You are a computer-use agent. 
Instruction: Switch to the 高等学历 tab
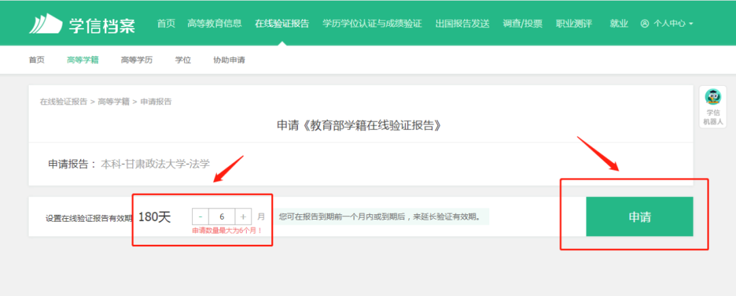click(x=136, y=60)
